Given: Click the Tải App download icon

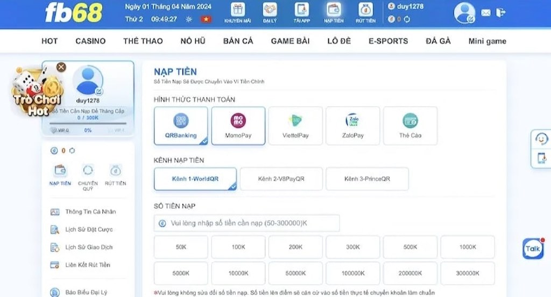Looking at the screenshot, I should pos(301,10).
